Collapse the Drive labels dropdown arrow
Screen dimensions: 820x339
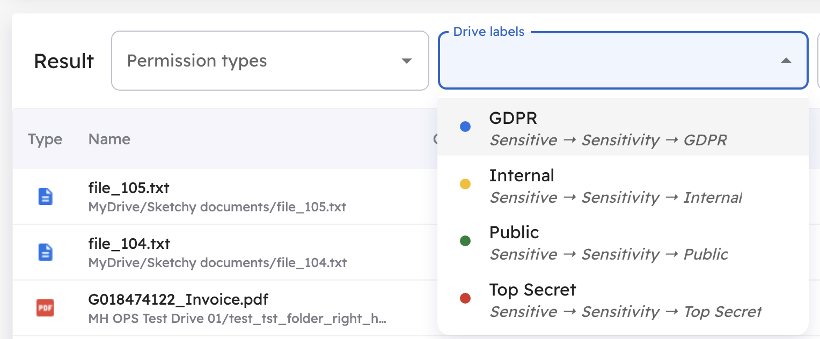coord(786,61)
